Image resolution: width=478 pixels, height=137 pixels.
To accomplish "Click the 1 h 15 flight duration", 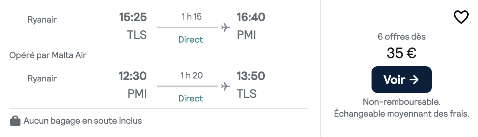I will tap(191, 17).
